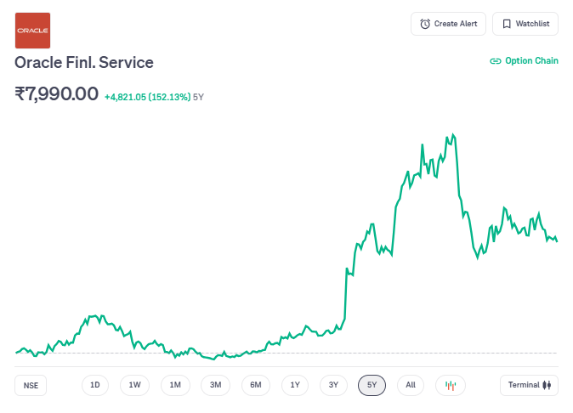Open the NSE exchange selector
The height and width of the screenshot is (413, 573).
(31, 385)
